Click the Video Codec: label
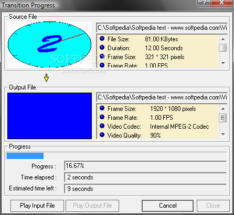Viewport: 234px width, 215px height. coord(124,127)
